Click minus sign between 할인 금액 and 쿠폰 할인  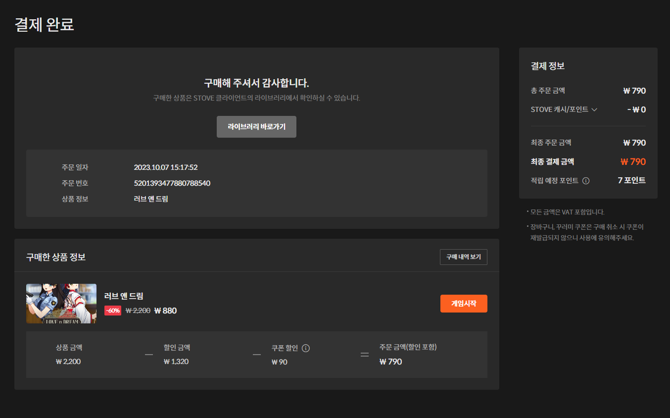[x=256, y=355]
